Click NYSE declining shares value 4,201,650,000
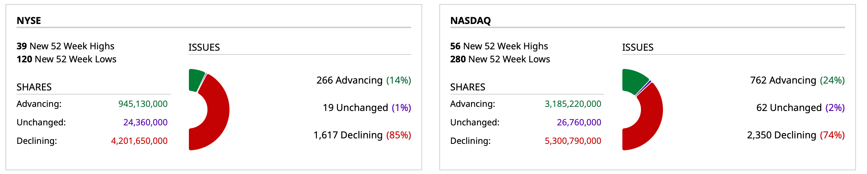 point(139,141)
